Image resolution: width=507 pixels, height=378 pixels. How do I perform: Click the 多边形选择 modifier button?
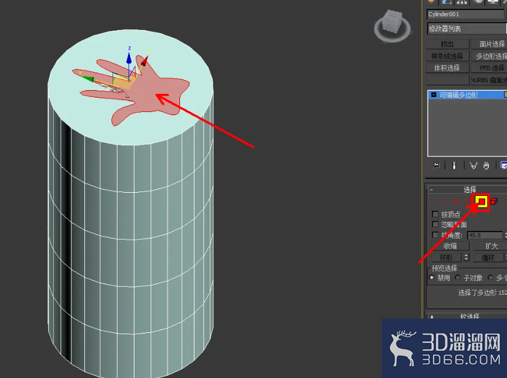tap(489, 56)
